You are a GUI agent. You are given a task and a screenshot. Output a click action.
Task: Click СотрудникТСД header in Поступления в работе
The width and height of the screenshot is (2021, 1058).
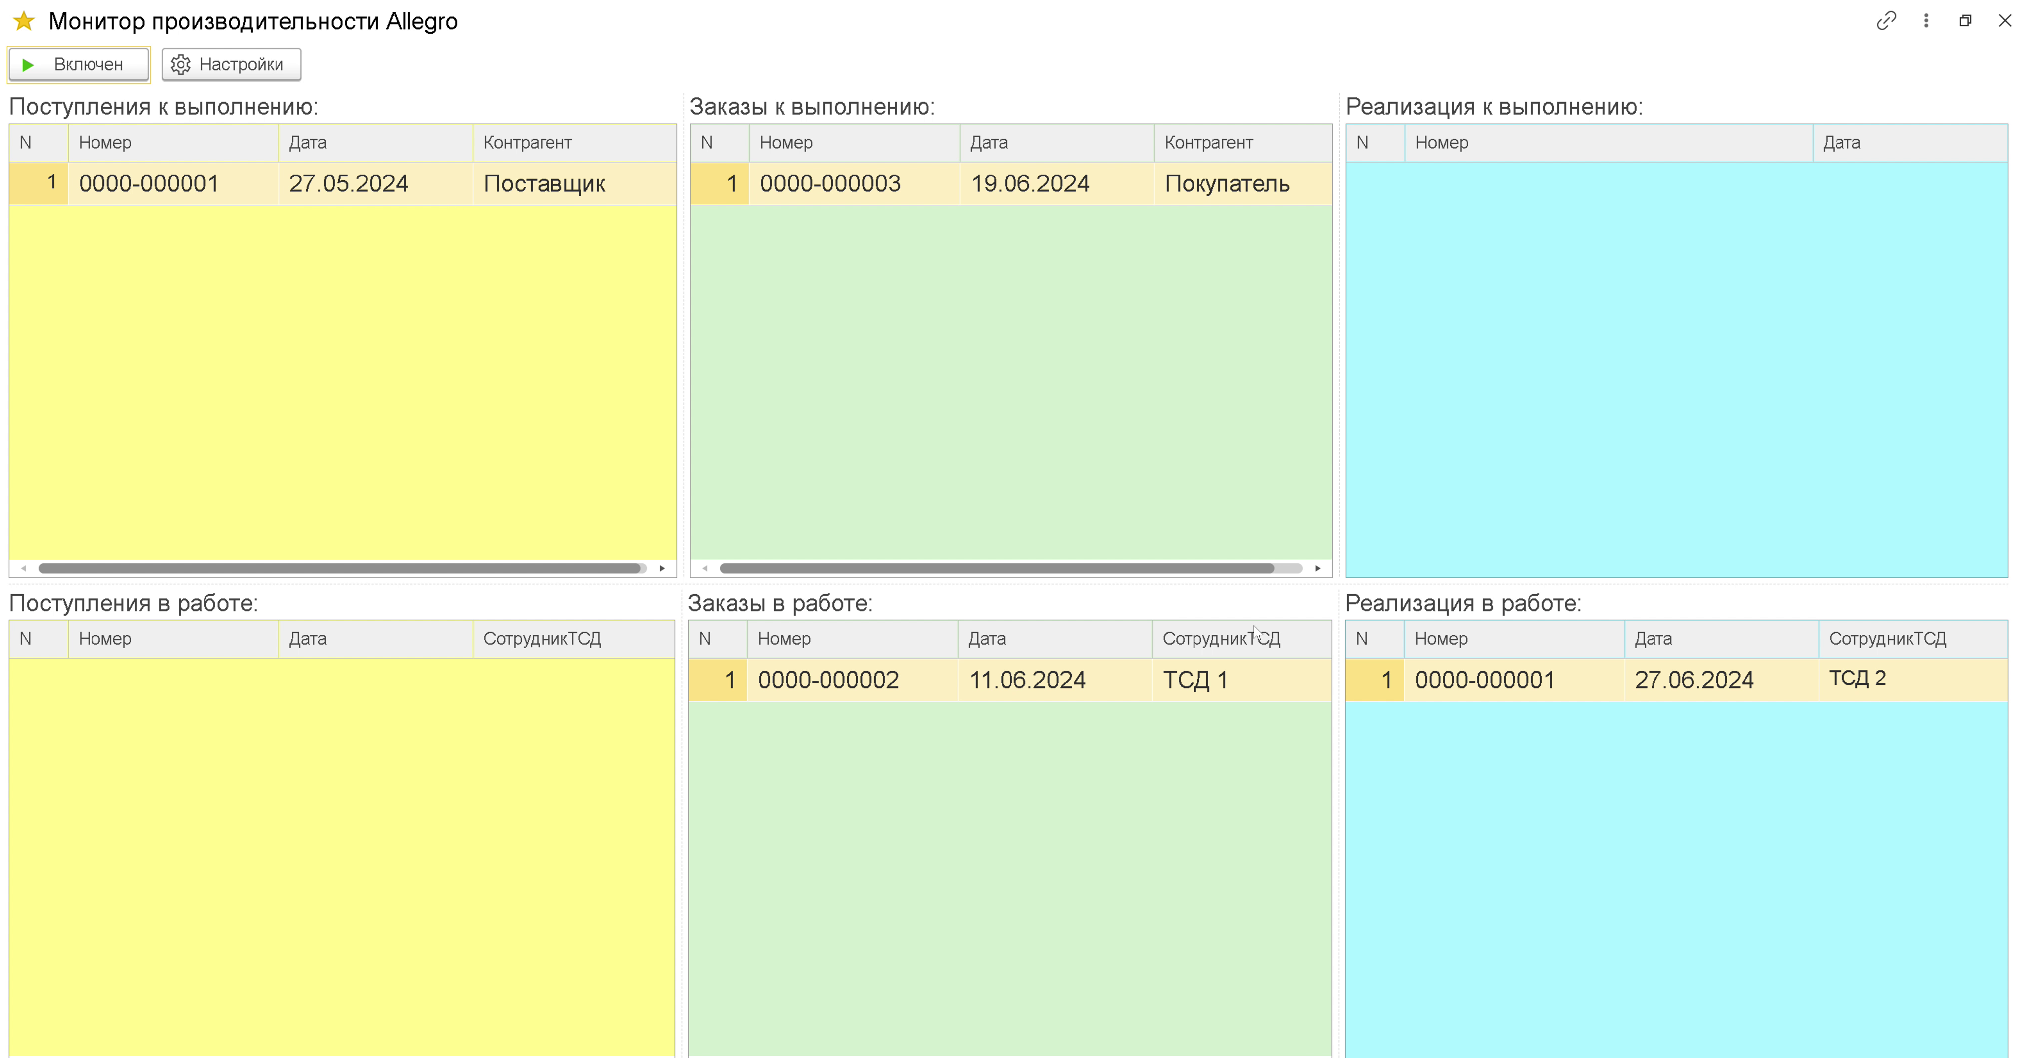click(x=574, y=638)
